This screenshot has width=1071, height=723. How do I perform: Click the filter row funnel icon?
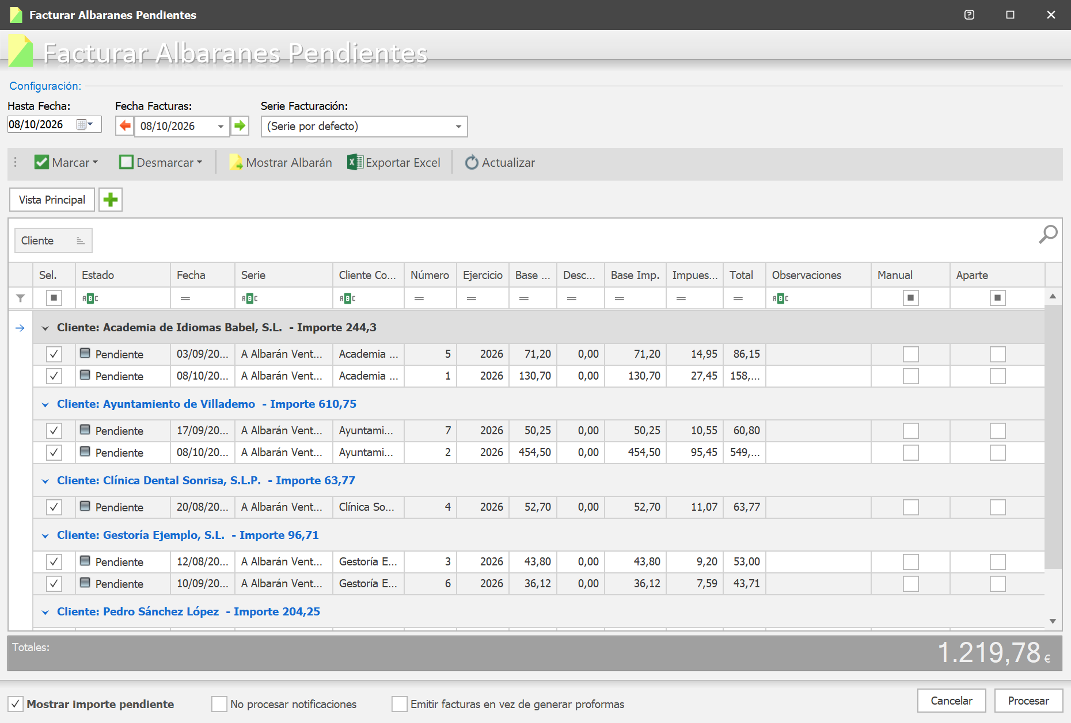click(21, 298)
